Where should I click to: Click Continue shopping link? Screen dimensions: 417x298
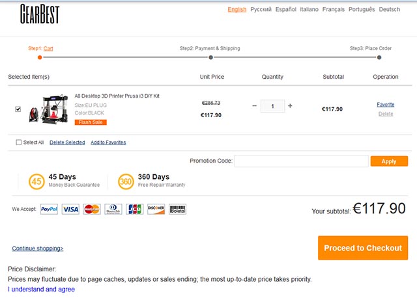click(x=38, y=249)
